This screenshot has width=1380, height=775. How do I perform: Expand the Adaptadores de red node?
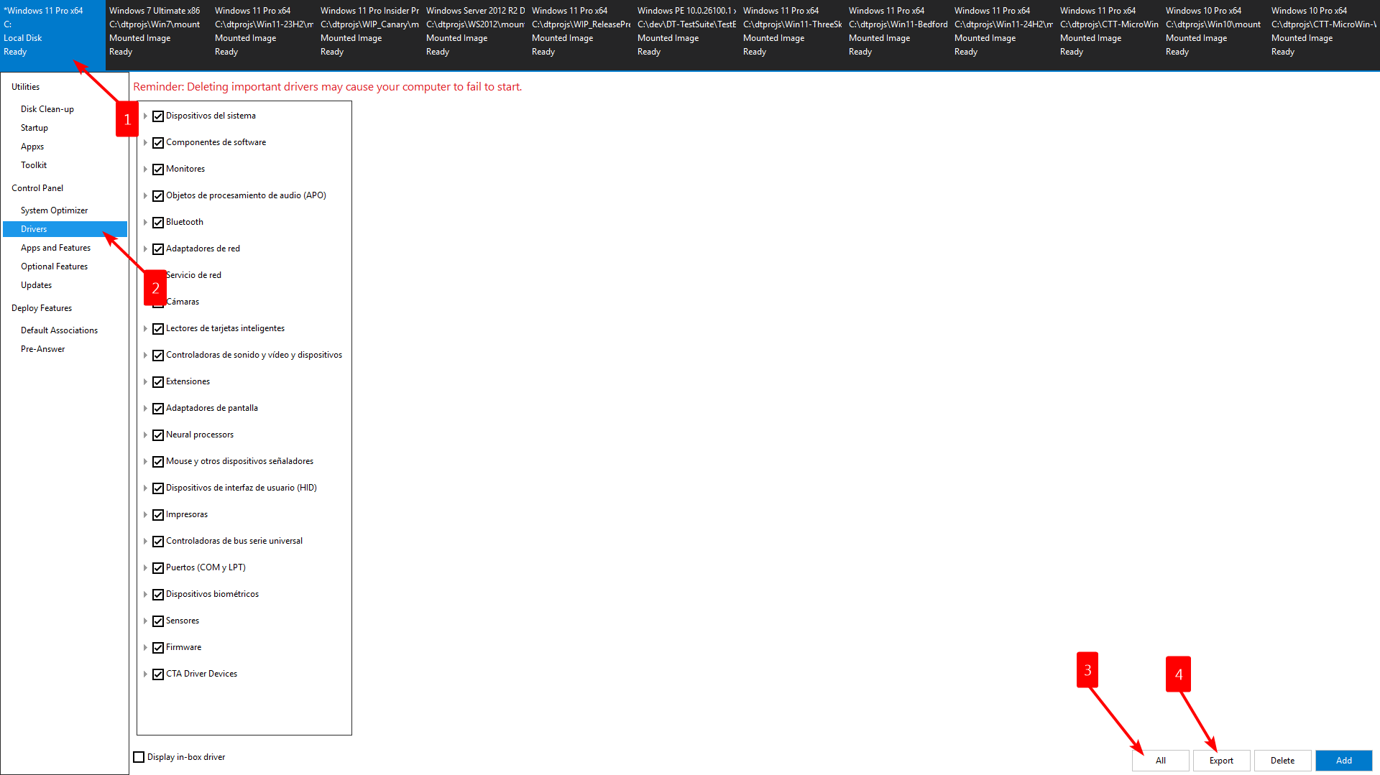tap(145, 249)
